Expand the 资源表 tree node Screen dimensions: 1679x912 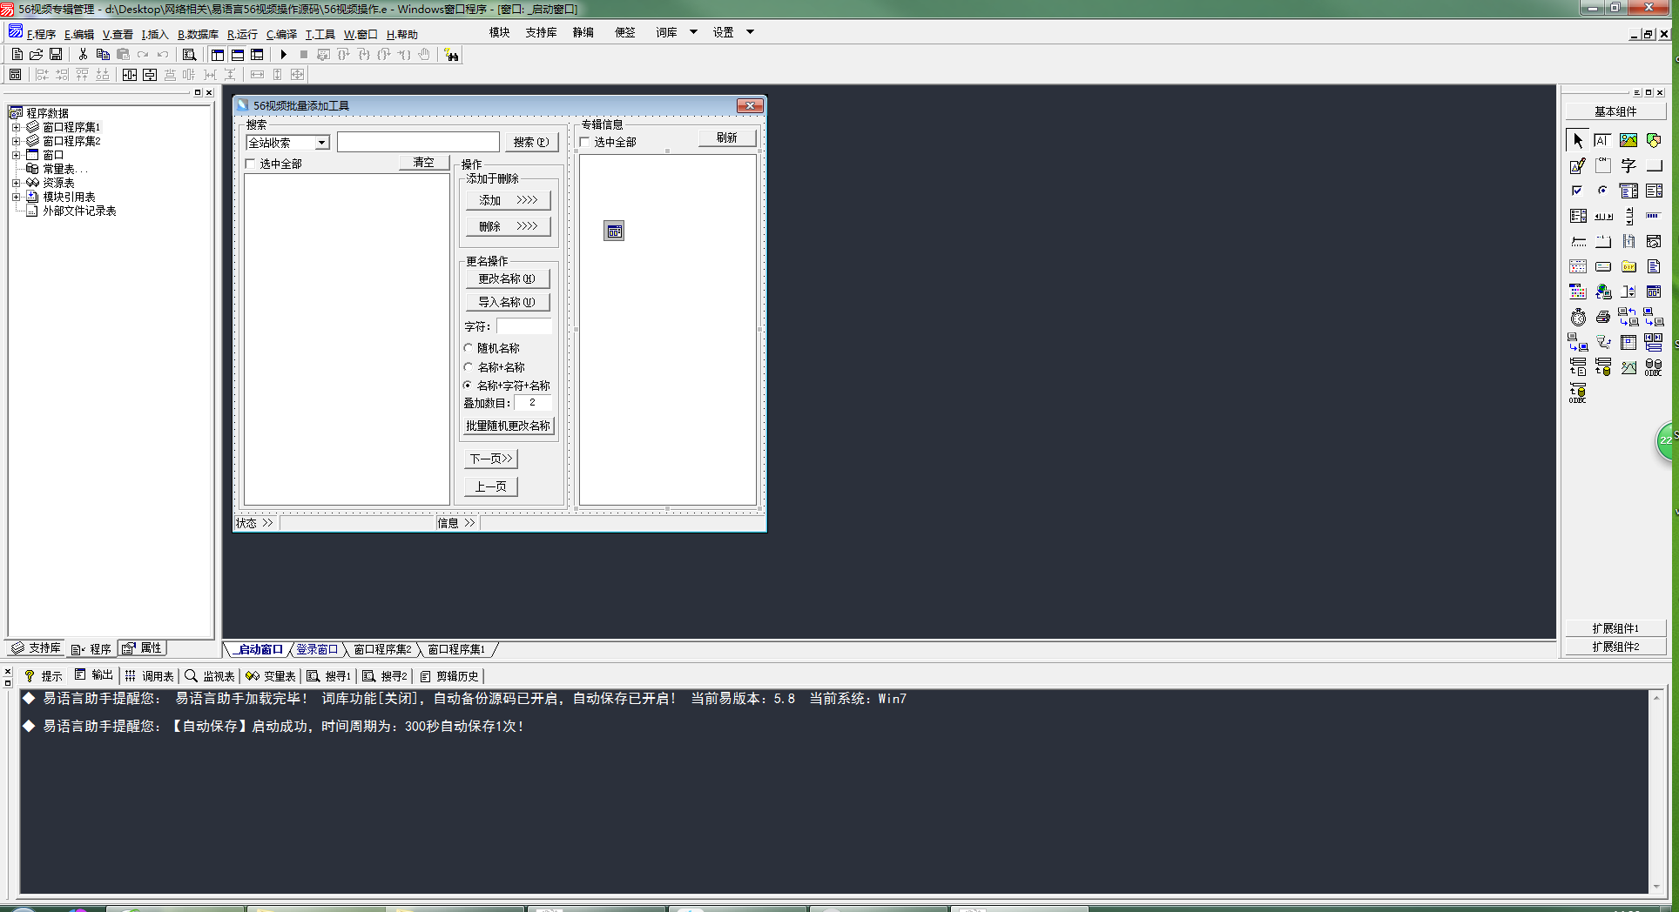[16, 183]
